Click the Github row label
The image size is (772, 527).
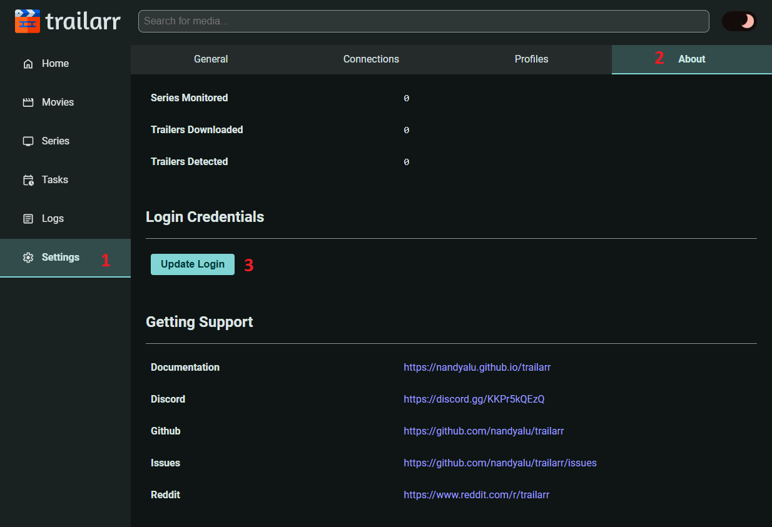(x=165, y=431)
